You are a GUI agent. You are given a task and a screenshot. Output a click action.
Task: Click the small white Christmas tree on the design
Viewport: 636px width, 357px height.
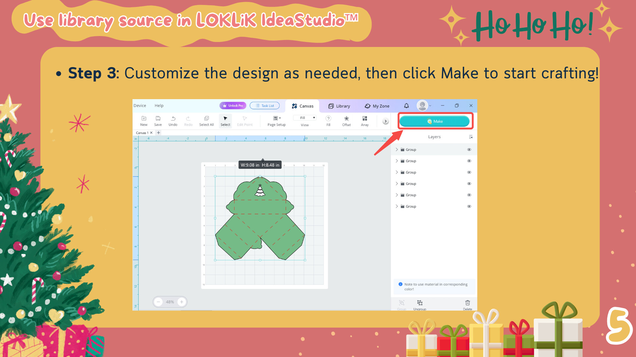pos(260,190)
